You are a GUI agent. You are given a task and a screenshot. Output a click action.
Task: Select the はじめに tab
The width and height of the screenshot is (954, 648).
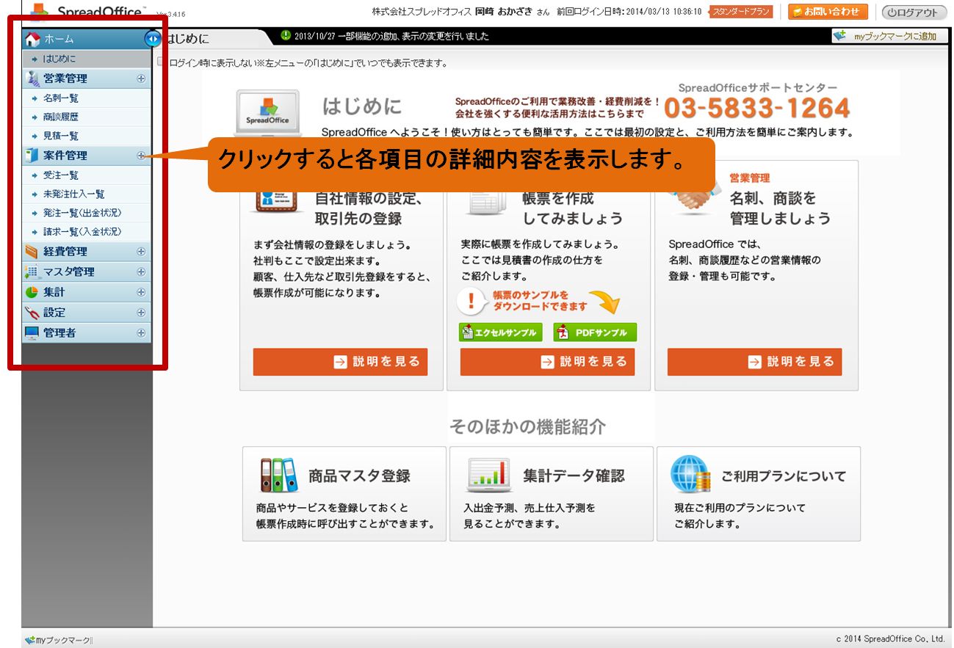click(210, 39)
